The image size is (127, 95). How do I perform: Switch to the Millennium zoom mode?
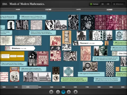[119, 4]
